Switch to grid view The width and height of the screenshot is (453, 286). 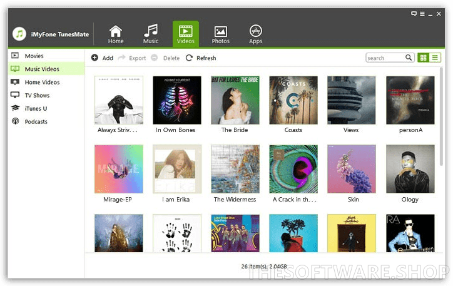[424, 58]
